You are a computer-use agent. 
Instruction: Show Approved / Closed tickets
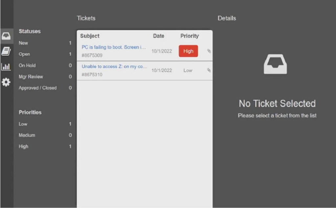38,88
